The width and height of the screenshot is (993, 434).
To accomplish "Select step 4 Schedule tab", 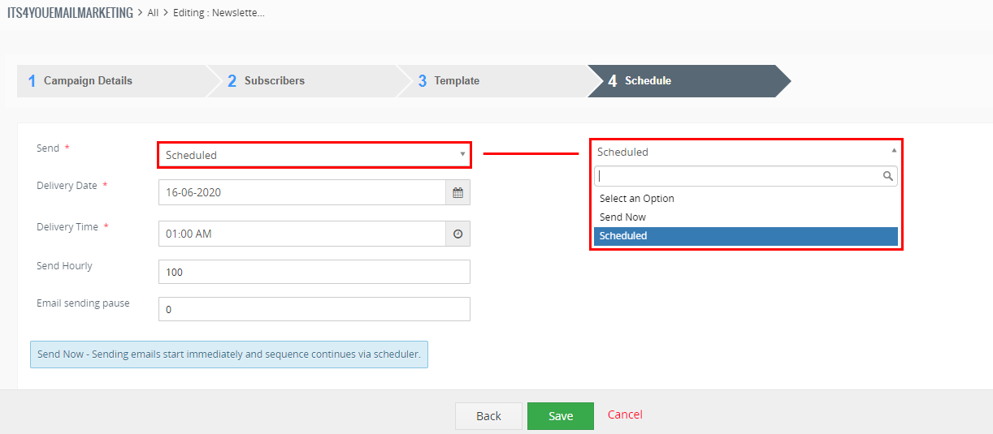I will [648, 81].
